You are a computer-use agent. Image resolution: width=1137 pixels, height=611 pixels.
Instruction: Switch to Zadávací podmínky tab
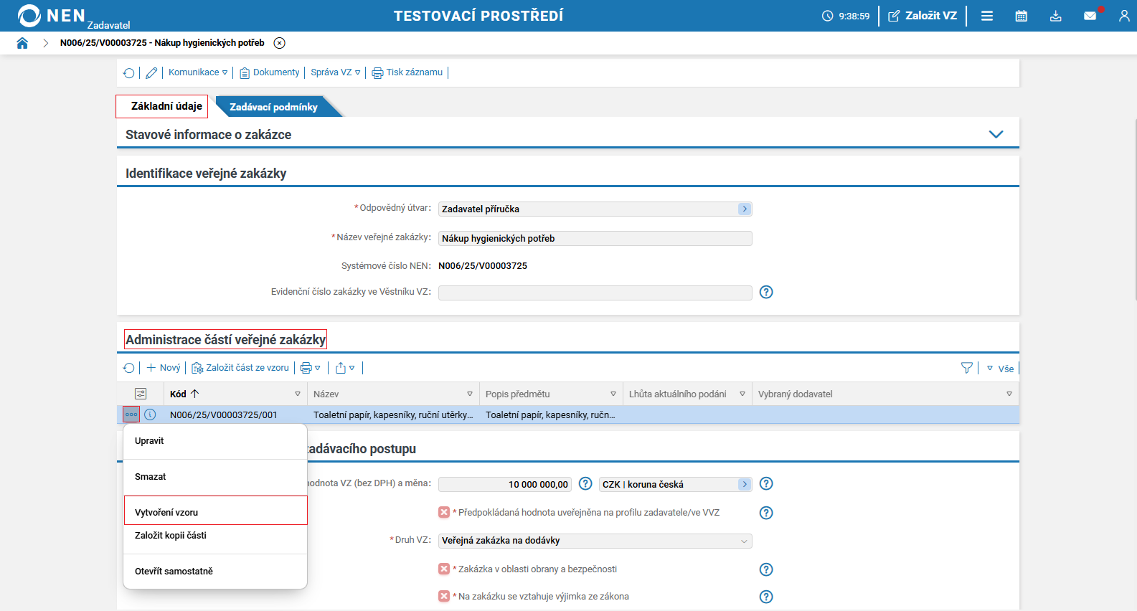coord(273,107)
